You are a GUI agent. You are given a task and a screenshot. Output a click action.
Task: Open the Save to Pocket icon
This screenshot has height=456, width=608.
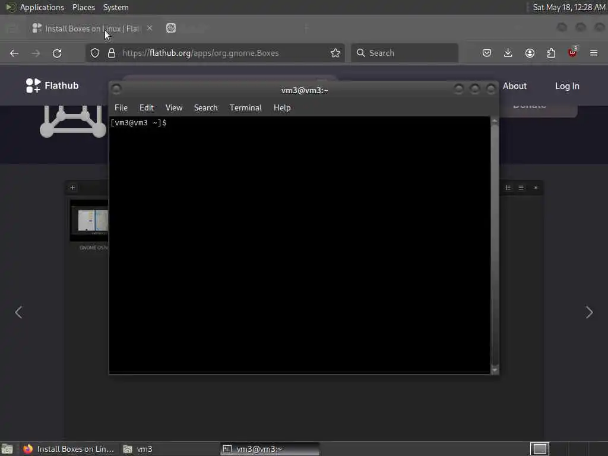(487, 53)
